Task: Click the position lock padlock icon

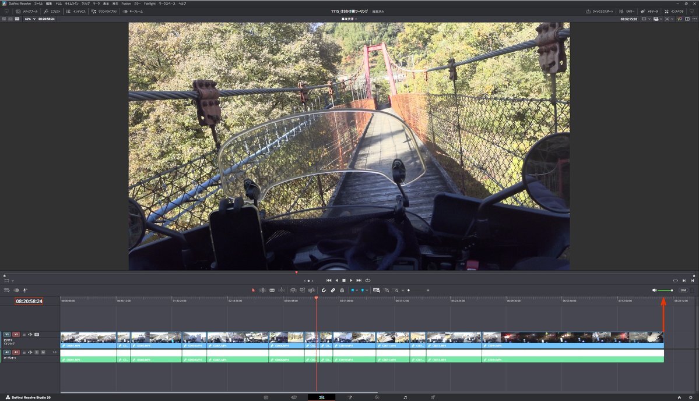Action: pyautogui.click(x=342, y=290)
